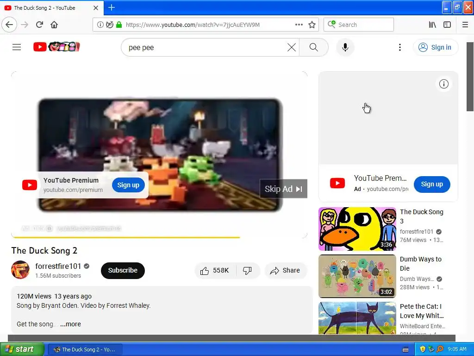Click the browser forward arrow
Screen dimensions: 474x356
(x=25, y=25)
